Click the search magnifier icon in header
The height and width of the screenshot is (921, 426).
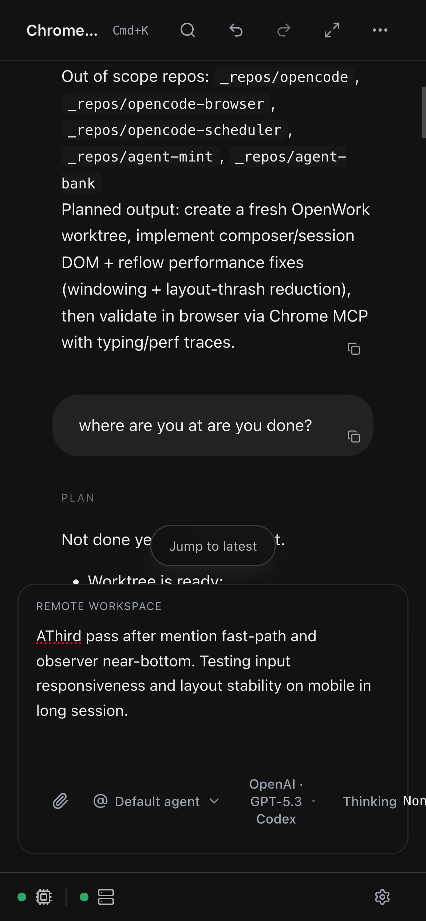188,30
